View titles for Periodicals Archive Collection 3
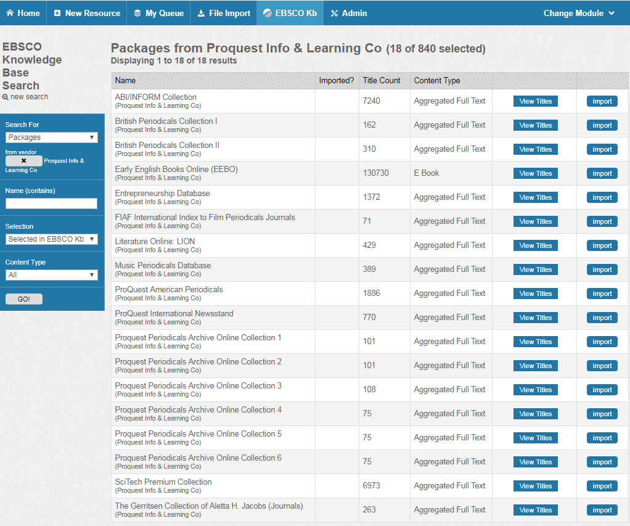 [x=535, y=390]
